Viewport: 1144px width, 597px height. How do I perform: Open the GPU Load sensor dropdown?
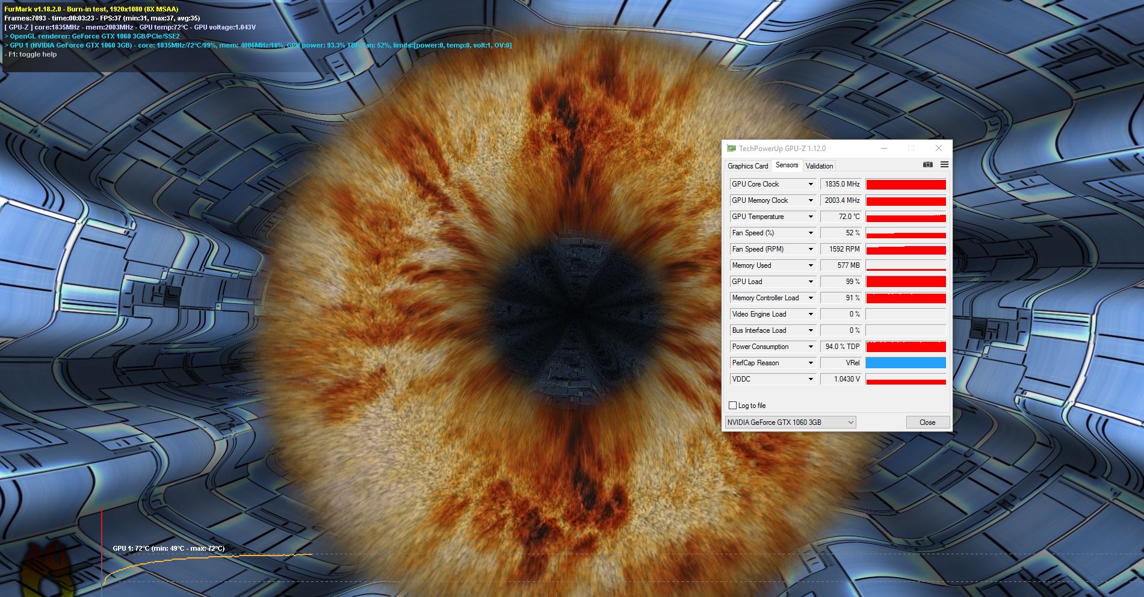pos(811,282)
